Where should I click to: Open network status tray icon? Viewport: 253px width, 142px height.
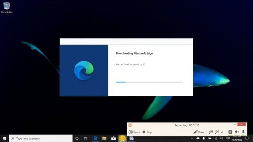coord(216,138)
